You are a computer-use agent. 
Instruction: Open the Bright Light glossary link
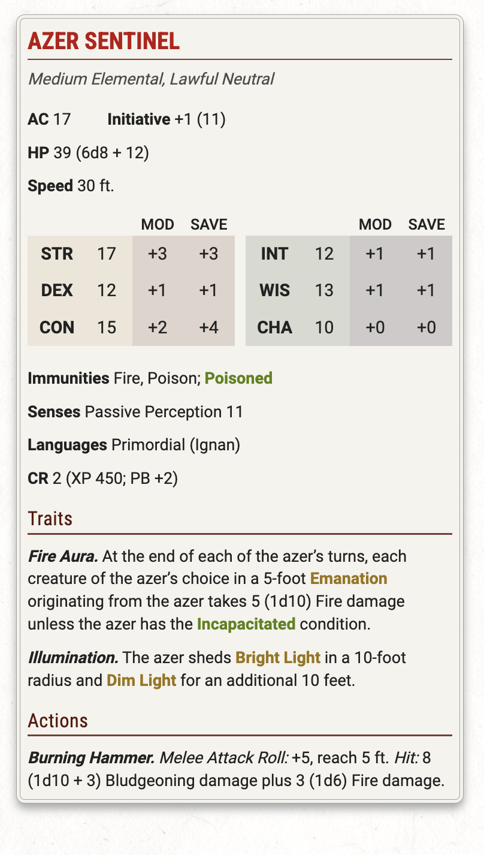(278, 658)
